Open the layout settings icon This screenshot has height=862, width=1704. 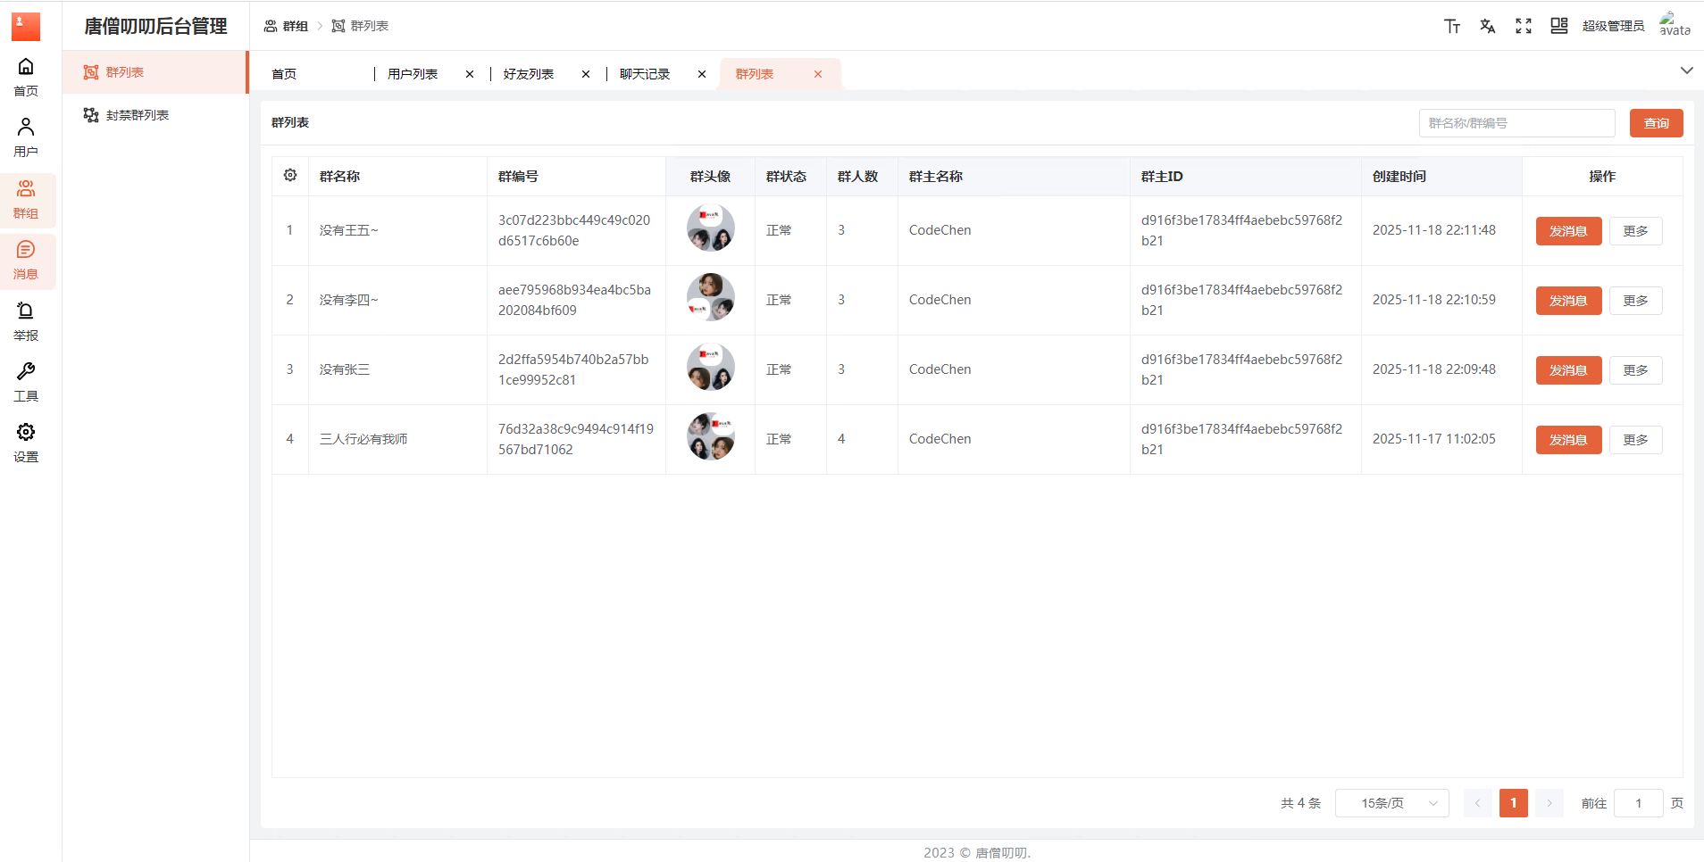click(x=1558, y=26)
